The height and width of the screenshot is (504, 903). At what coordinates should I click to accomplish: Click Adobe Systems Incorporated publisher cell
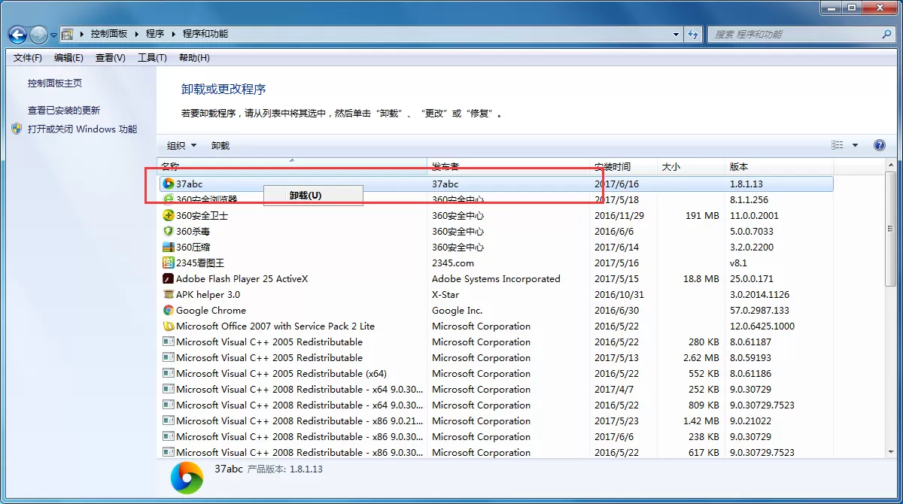tap(496, 278)
